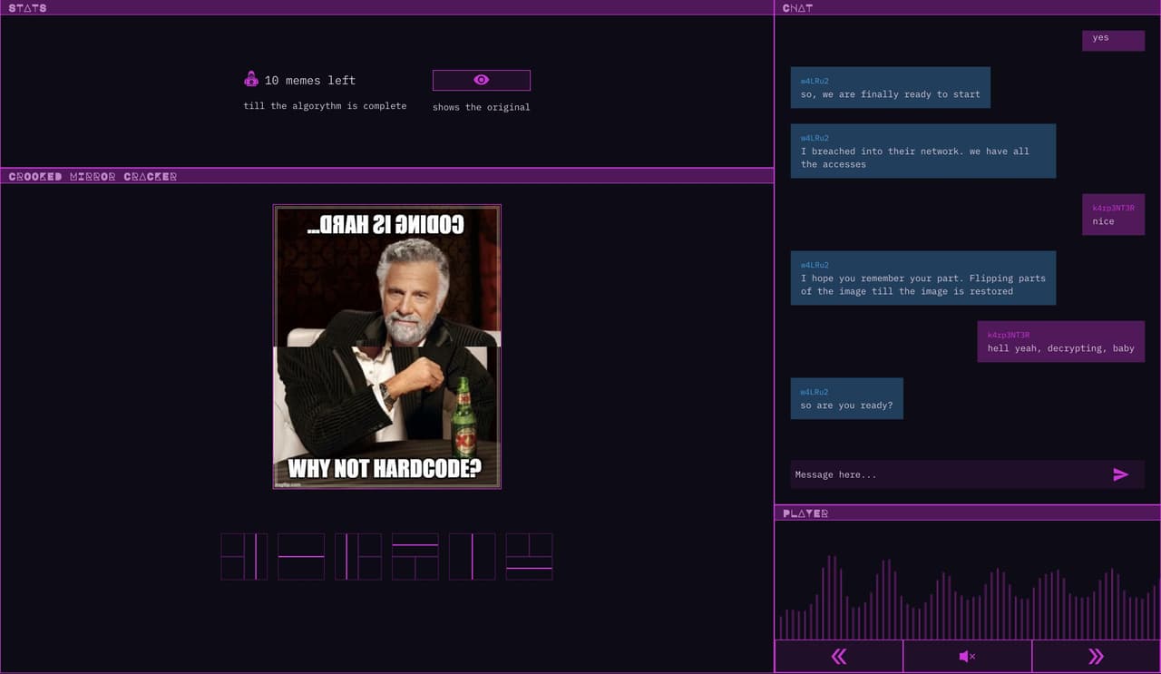Select flip icon with lower-half horizontal line

pos(530,556)
